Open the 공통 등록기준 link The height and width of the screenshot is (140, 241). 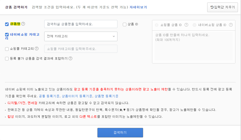pos(49,96)
